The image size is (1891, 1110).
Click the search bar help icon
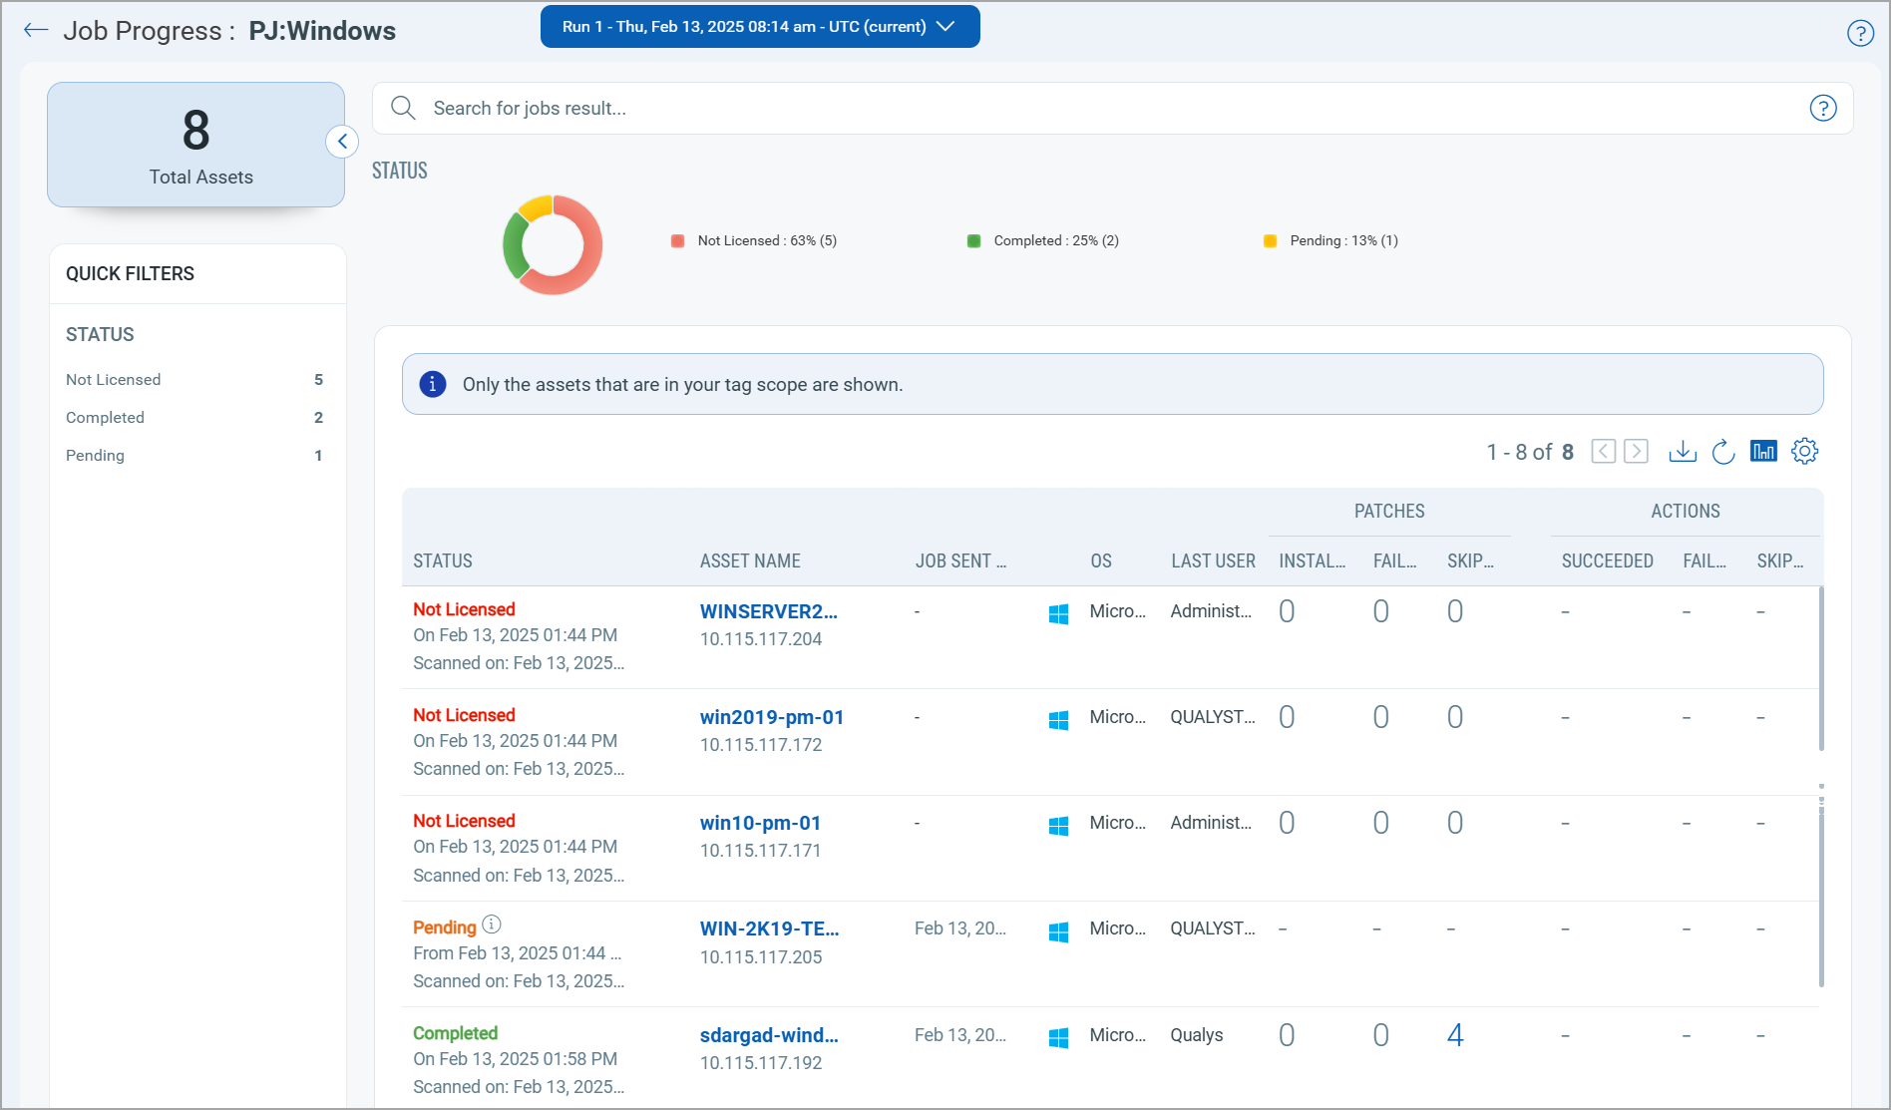pos(1822,108)
